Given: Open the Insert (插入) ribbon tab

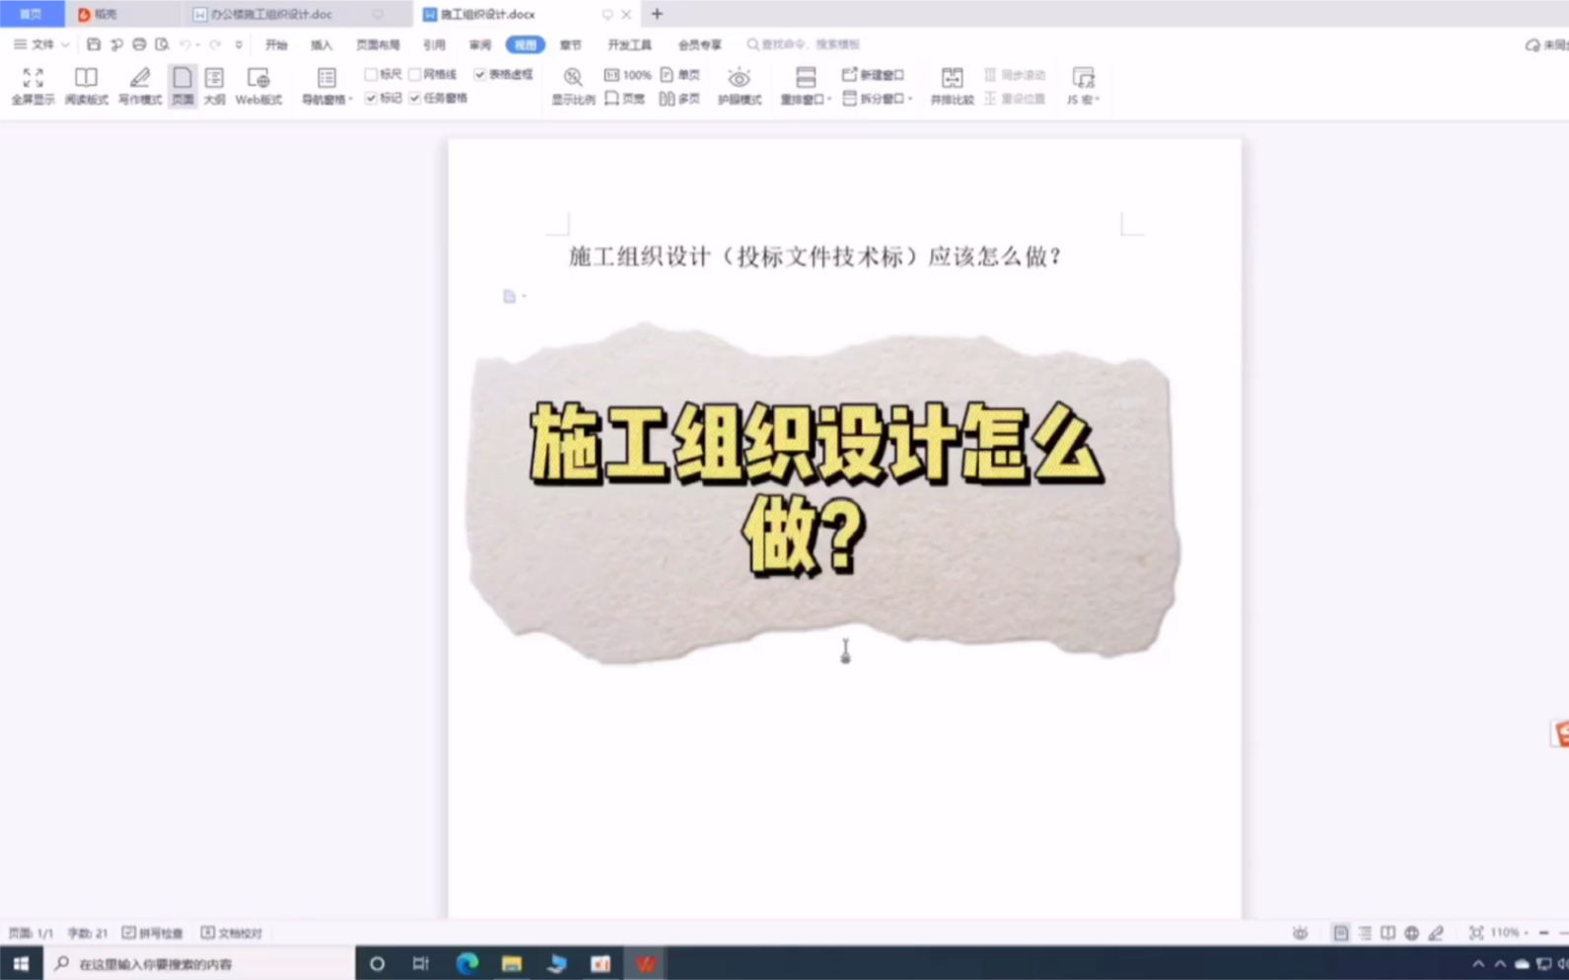Looking at the screenshot, I should pos(321,44).
